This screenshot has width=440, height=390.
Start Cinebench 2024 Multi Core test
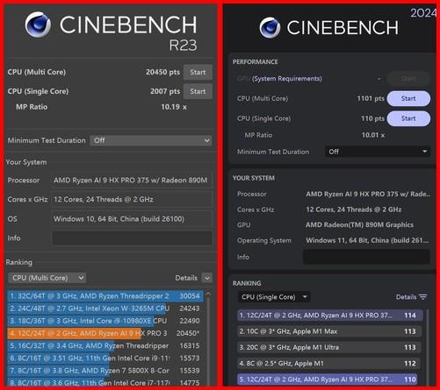pos(408,98)
